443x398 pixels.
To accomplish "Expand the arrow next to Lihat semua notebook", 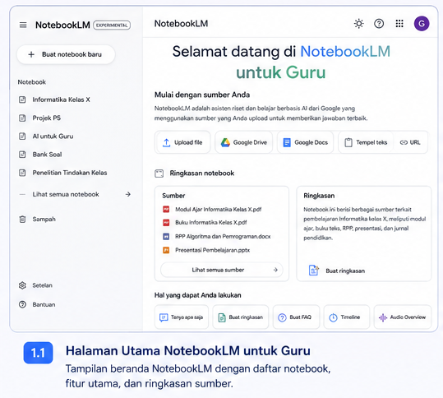I will [x=128, y=194].
